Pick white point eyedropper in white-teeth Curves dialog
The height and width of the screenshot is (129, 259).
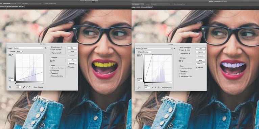coord(158,88)
